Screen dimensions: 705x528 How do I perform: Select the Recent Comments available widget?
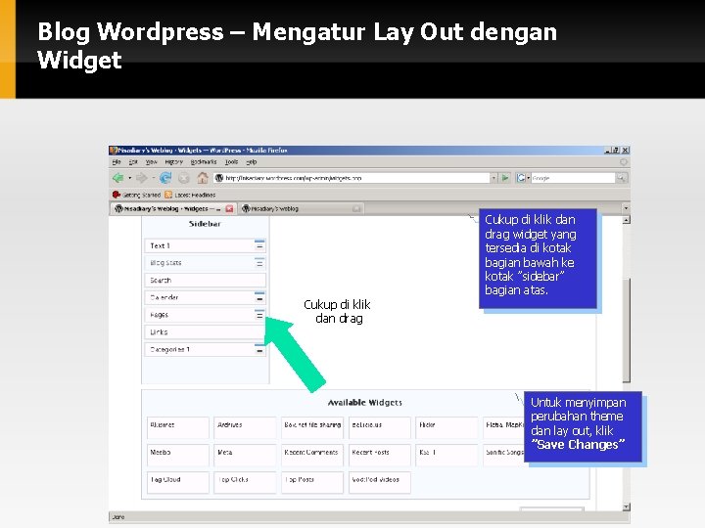point(312,455)
